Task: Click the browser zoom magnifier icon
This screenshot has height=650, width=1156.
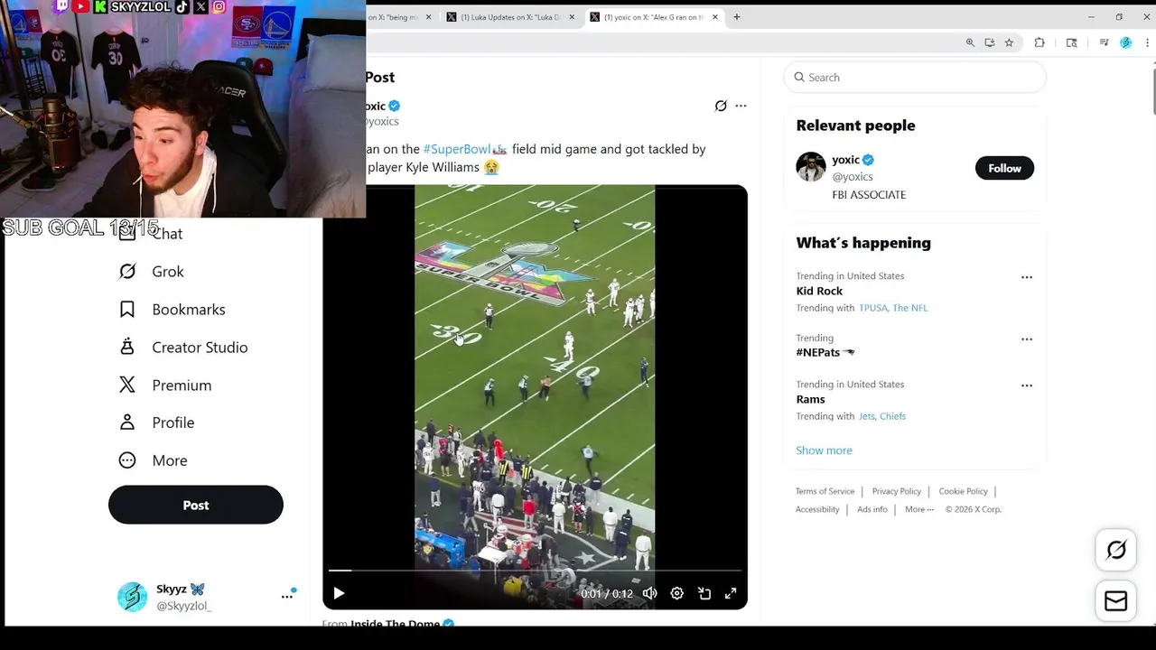Action: point(970,42)
